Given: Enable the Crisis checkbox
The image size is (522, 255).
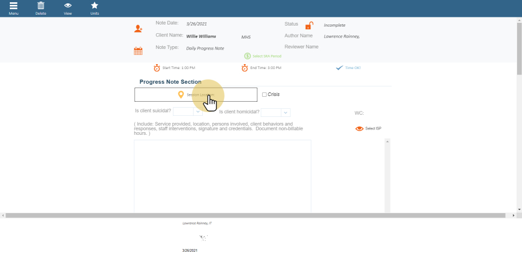Looking at the screenshot, I should [x=264, y=95].
